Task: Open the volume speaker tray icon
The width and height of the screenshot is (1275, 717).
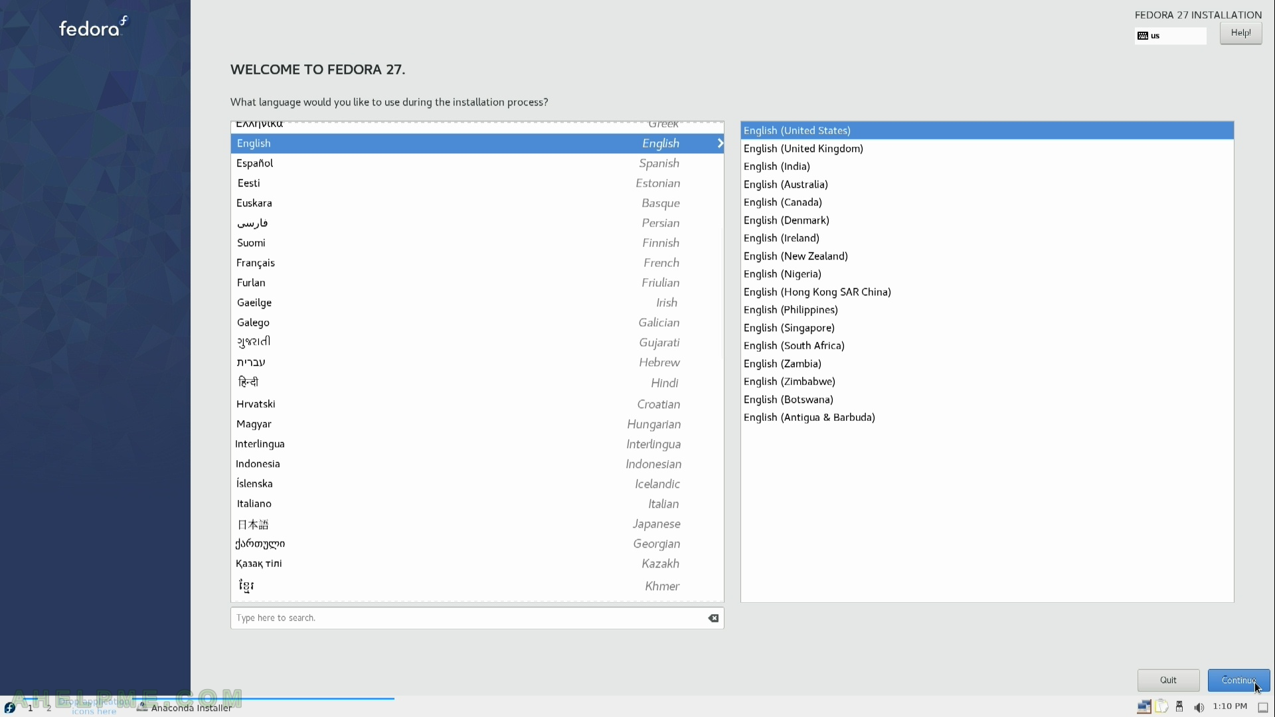Action: 1199,707
